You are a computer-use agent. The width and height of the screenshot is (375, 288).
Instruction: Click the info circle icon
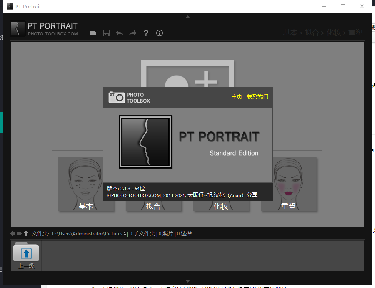pos(159,33)
